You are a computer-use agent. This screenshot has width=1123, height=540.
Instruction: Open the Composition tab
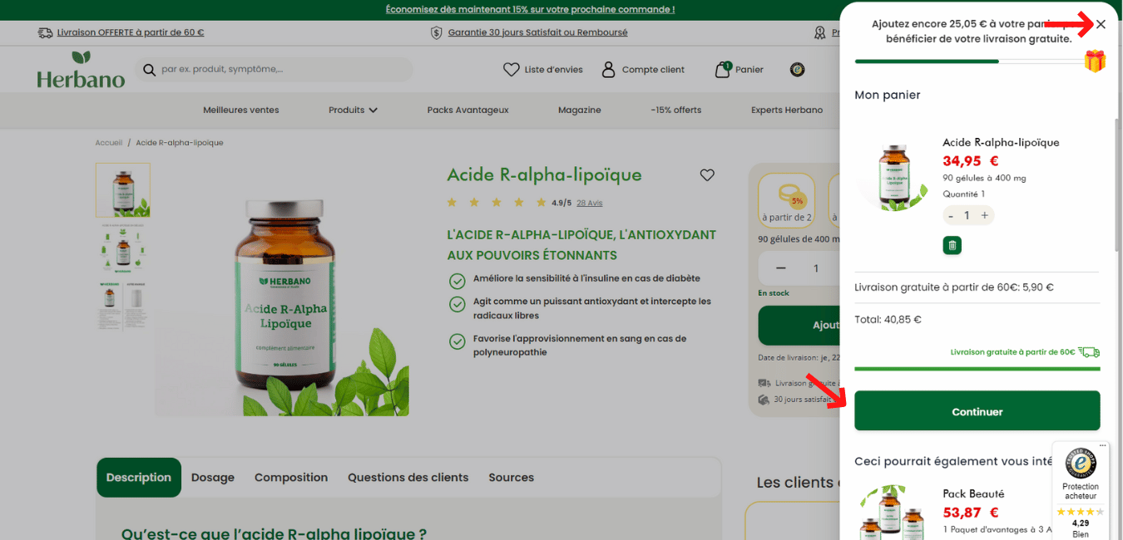(291, 478)
